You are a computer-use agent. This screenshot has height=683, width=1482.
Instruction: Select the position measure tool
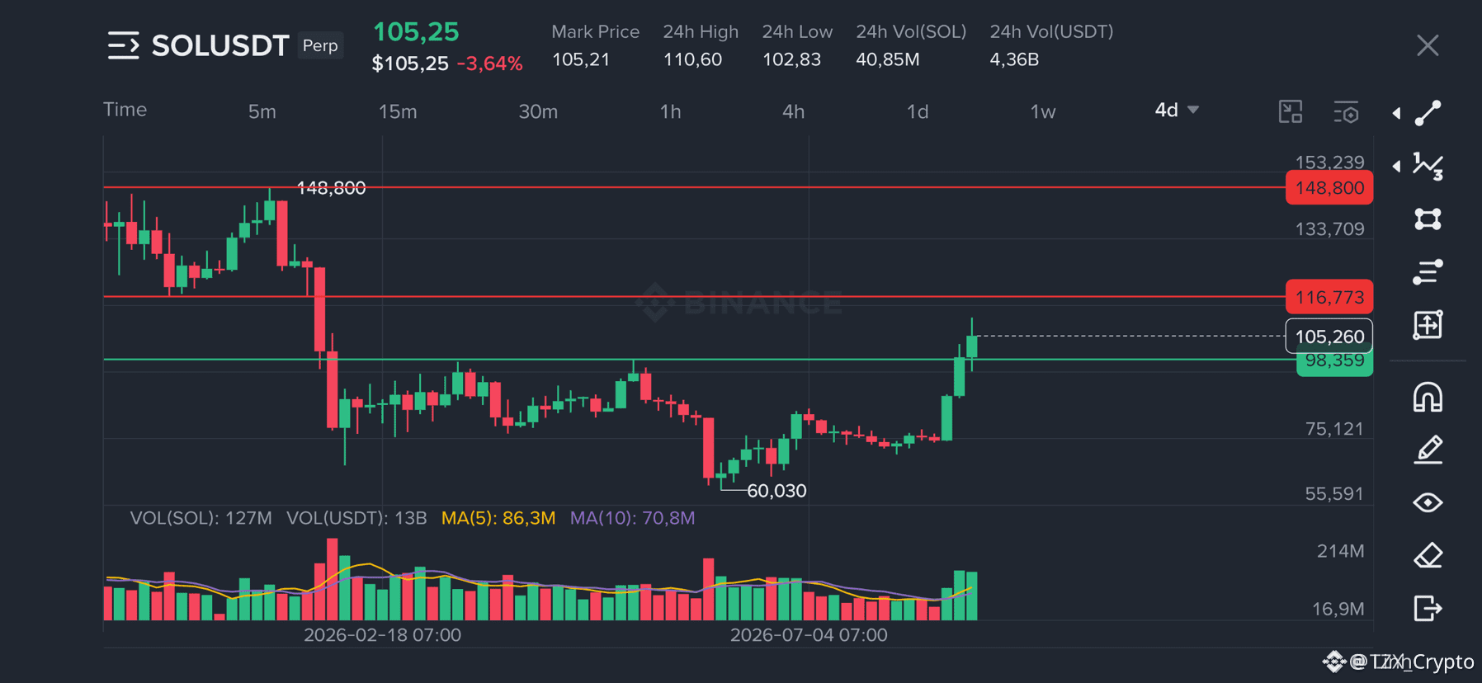(x=1428, y=324)
